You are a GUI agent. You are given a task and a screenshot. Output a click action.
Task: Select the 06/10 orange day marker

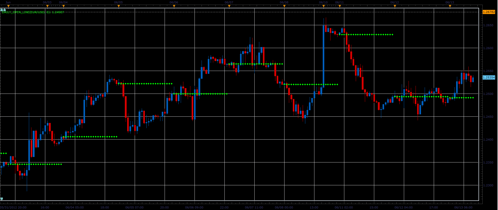point(324,6)
